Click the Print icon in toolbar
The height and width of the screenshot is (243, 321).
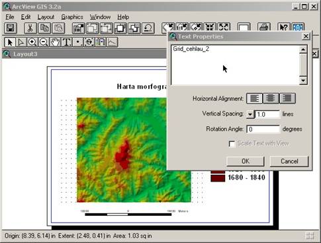click(x=264, y=28)
